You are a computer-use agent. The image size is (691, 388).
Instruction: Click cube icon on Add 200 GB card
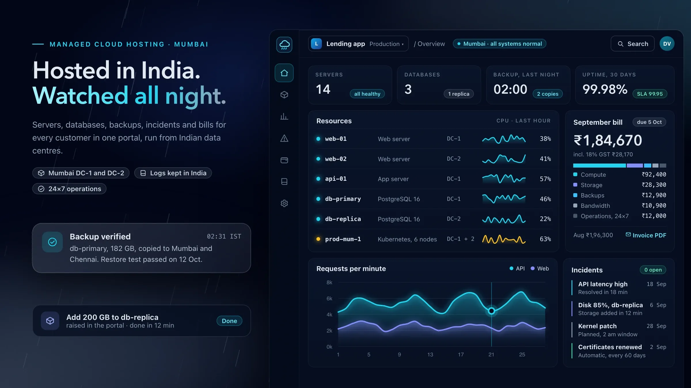tap(50, 321)
